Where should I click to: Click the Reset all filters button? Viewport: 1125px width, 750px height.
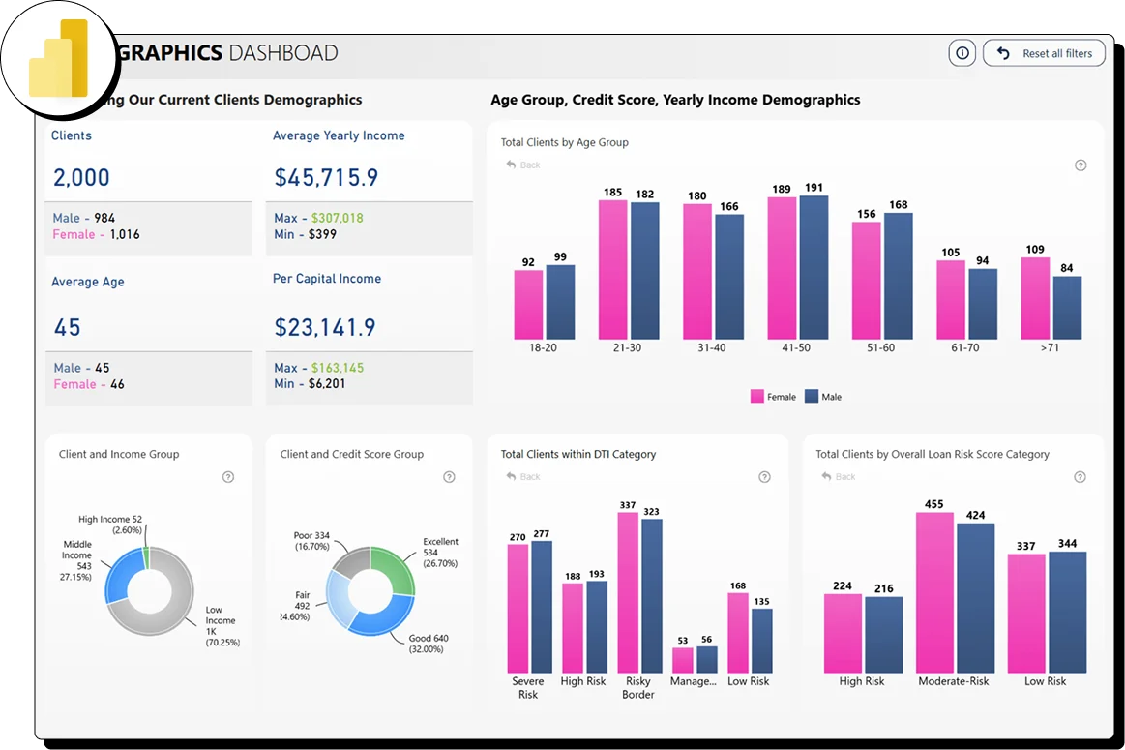[1044, 53]
